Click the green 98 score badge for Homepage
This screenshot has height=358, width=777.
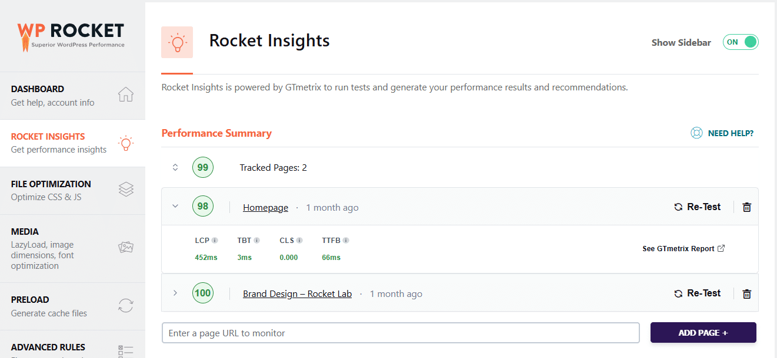coord(202,206)
